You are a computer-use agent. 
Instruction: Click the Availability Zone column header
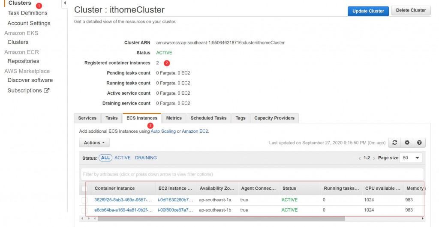tap(217, 188)
